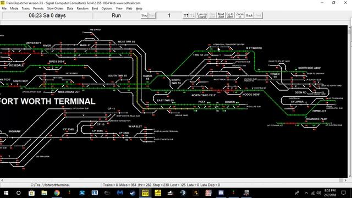
Task: Click the vertical scrollbar up arrow
Action: [350, 28]
